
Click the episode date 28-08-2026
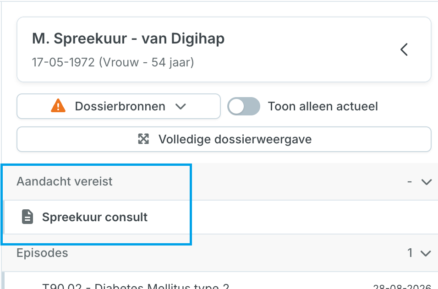402,287
